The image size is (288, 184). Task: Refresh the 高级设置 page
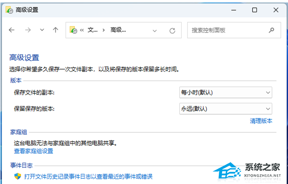[172, 31]
